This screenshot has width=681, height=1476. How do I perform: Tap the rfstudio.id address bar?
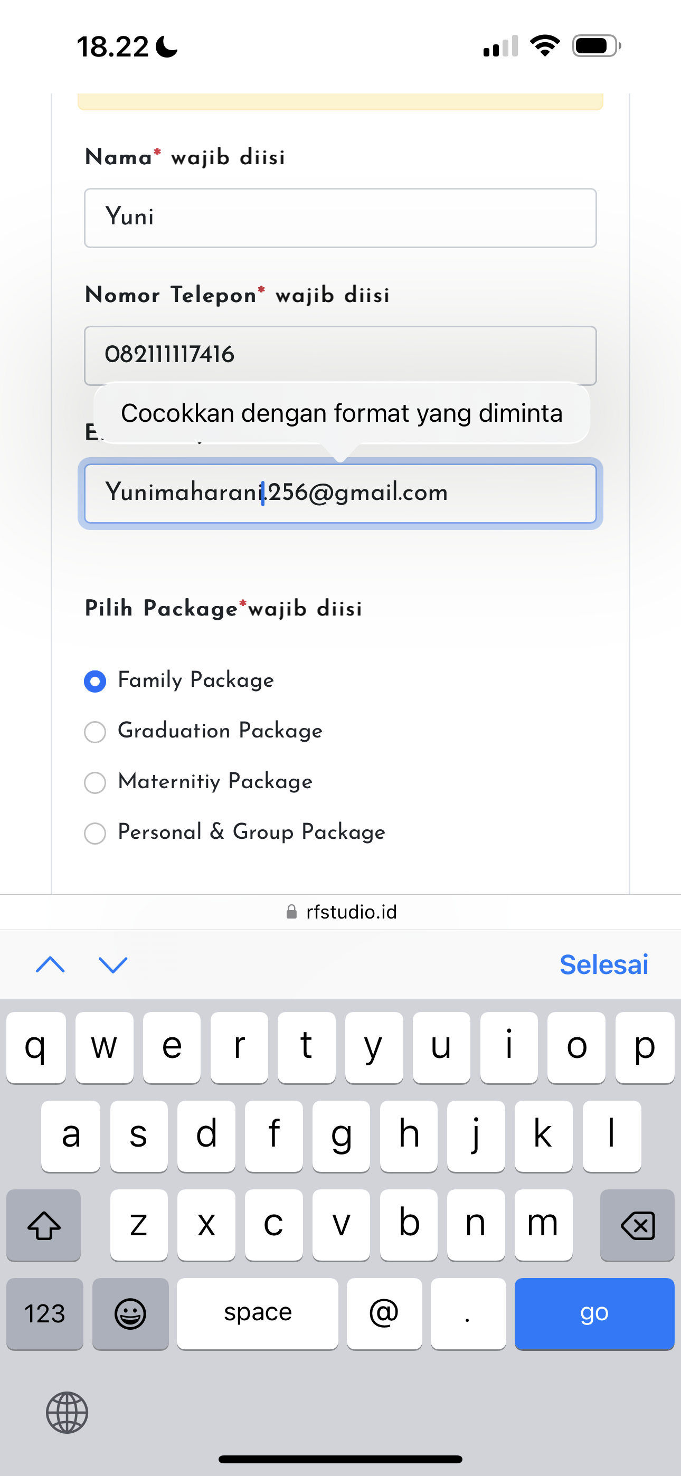tap(351, 912)
